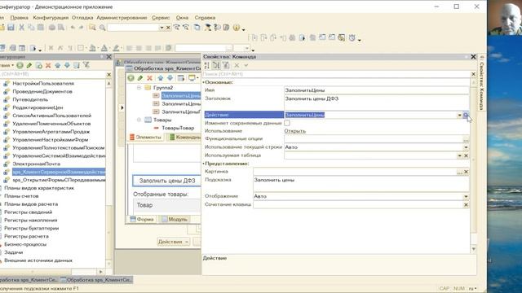522x293 pixels.
Task: Save the configuration with the diskette icon
Action: pos(11,28)
